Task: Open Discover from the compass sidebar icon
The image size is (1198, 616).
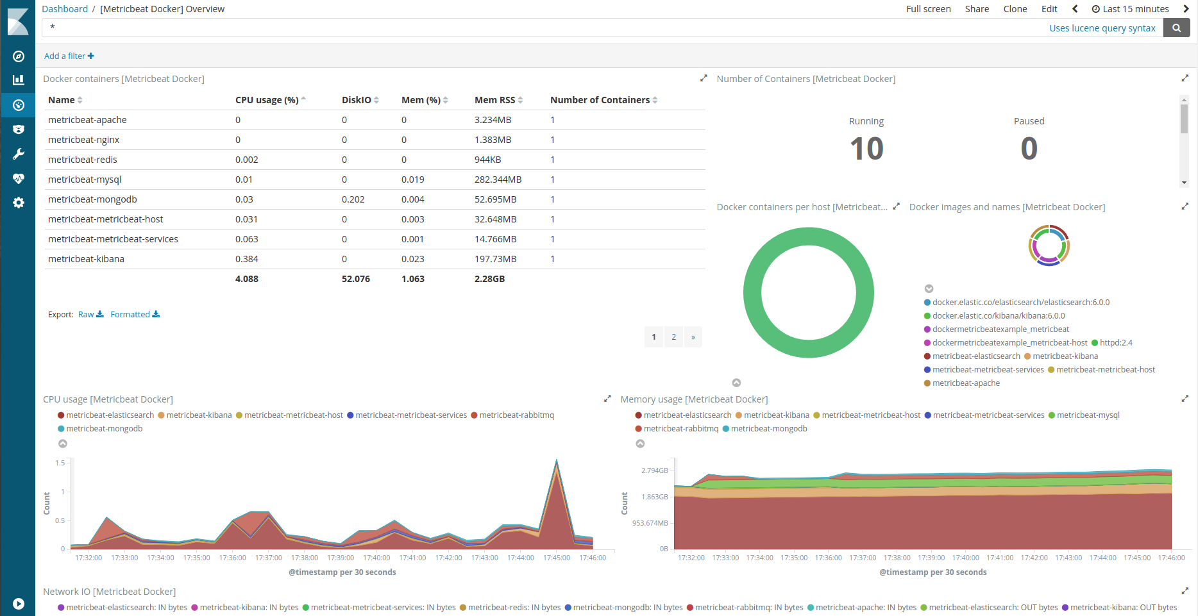Action: (x=19, y=56)
